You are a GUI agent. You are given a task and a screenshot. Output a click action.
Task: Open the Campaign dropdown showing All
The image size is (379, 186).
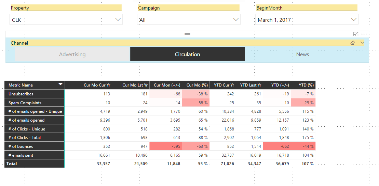189,19
